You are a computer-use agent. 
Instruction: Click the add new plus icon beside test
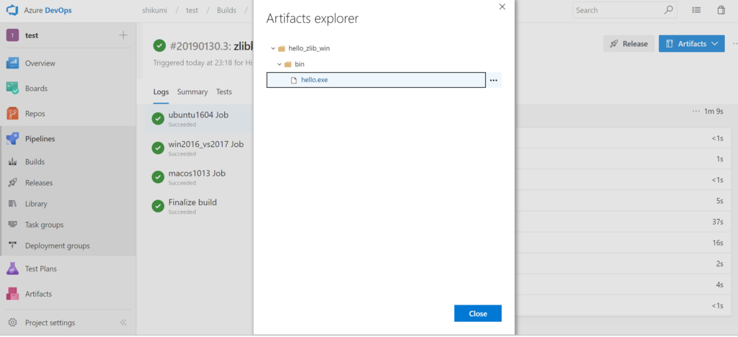(x=123, y=35)
